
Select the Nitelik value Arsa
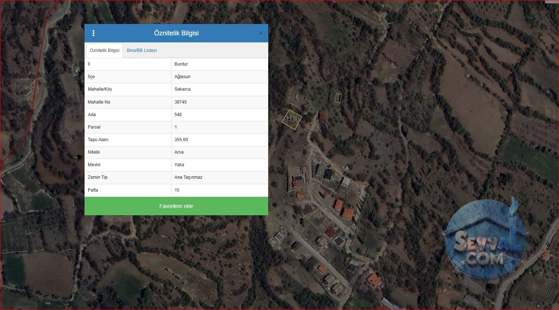tap(179, 152)
